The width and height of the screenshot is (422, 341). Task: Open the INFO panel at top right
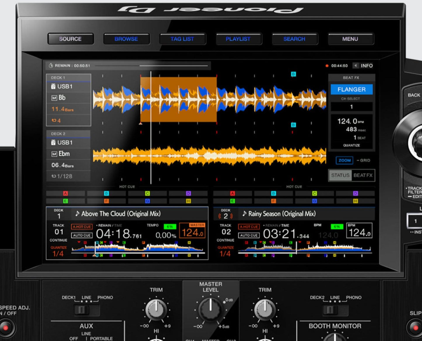(x=366, y=65)
